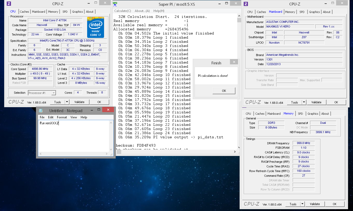
Task: Click the Core Speed value 4898.86 MHz
Action: point(40,69)
